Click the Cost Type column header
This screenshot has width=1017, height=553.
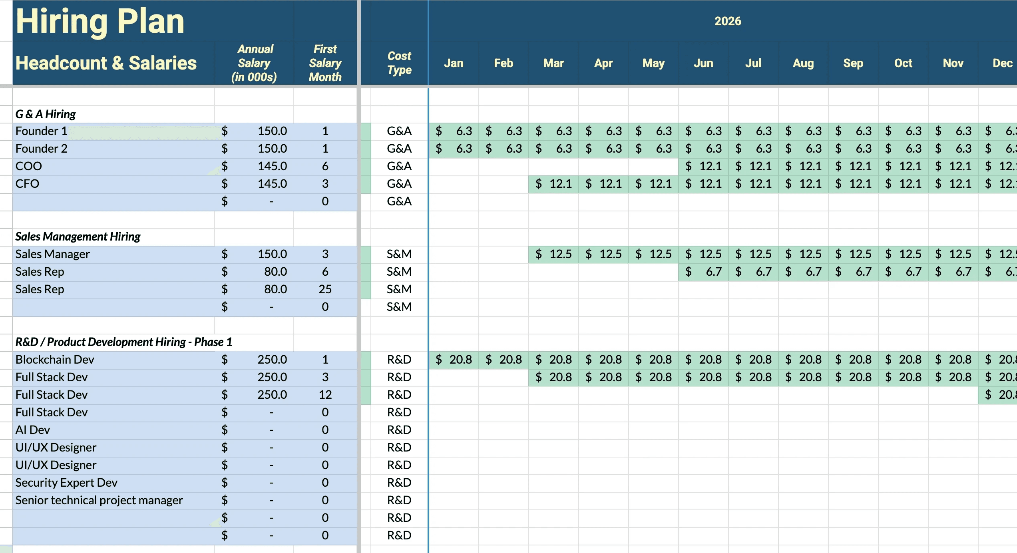click(x=399, y=63)
